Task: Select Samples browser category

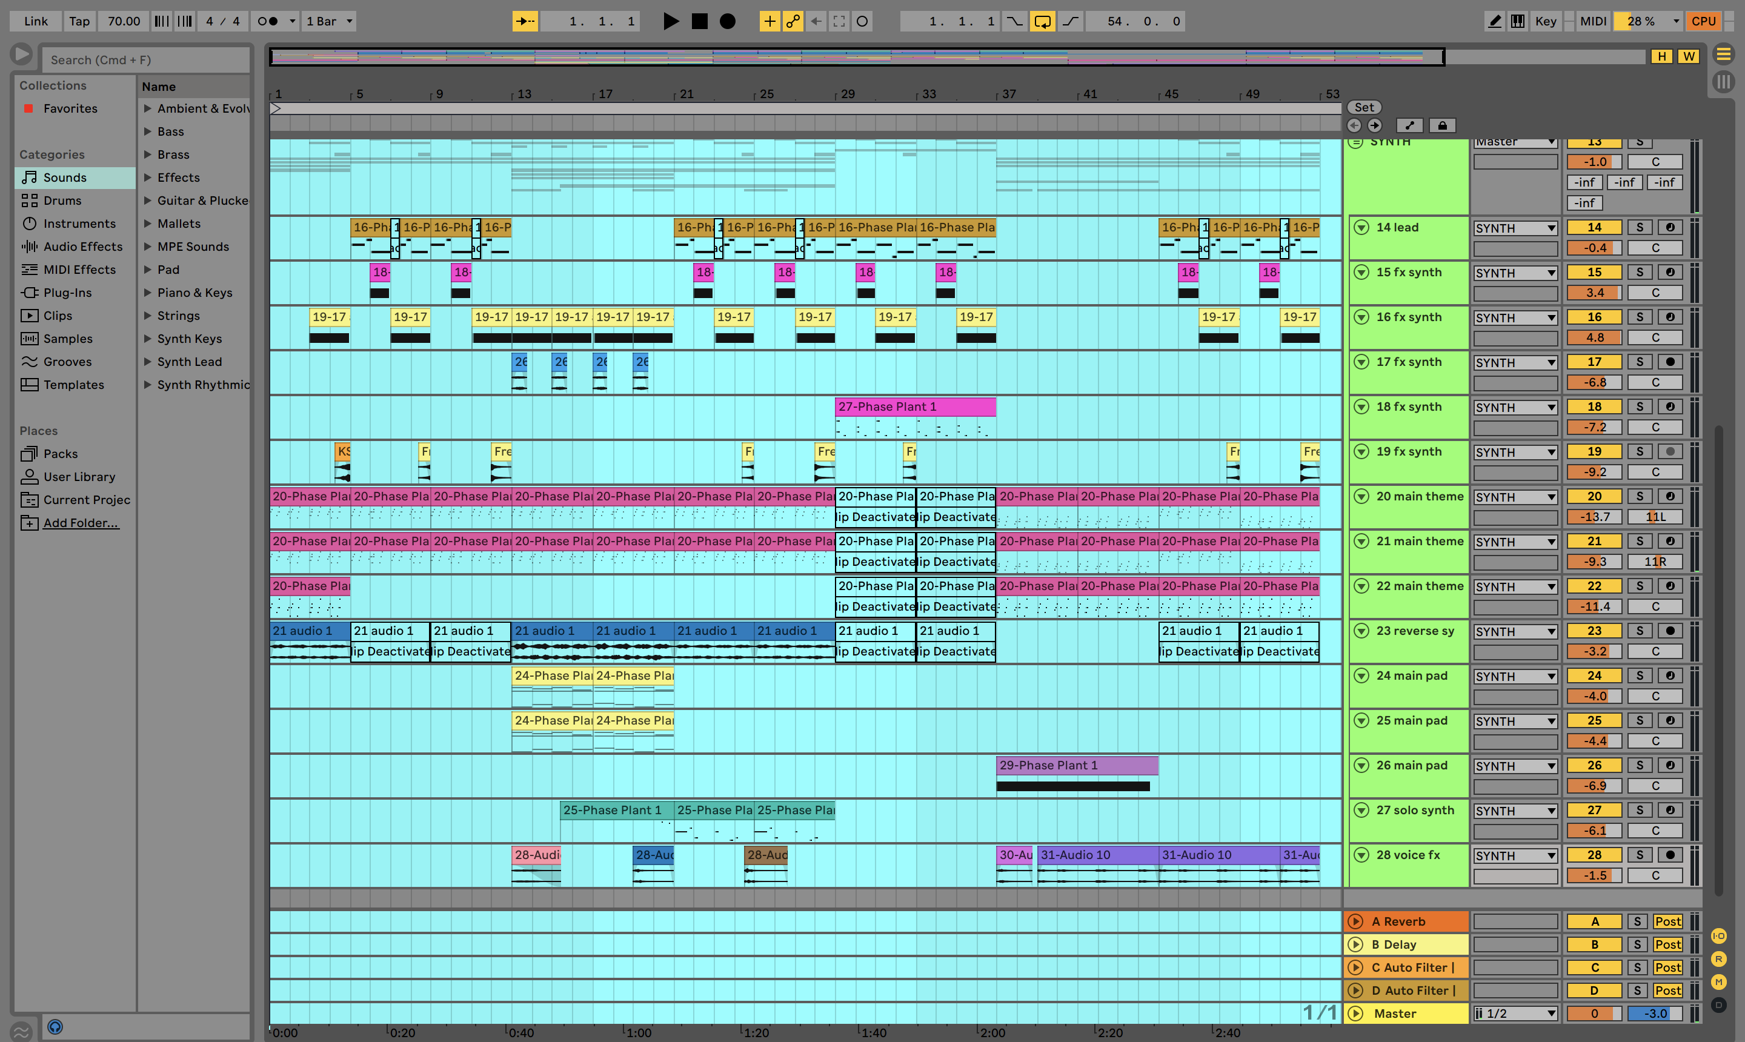Action: (75, 339)
